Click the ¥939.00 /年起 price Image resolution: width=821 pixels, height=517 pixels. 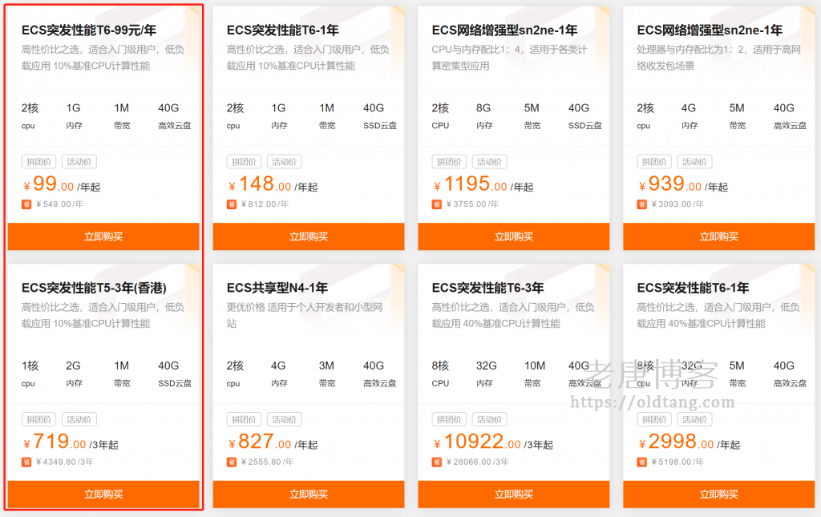coord(683,184)
